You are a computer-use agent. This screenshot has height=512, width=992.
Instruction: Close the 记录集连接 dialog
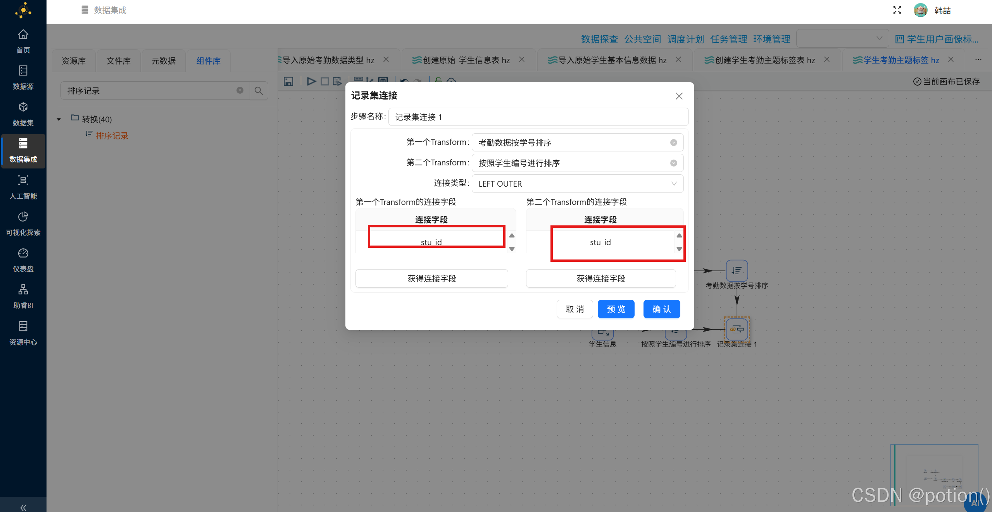(679, 96)
